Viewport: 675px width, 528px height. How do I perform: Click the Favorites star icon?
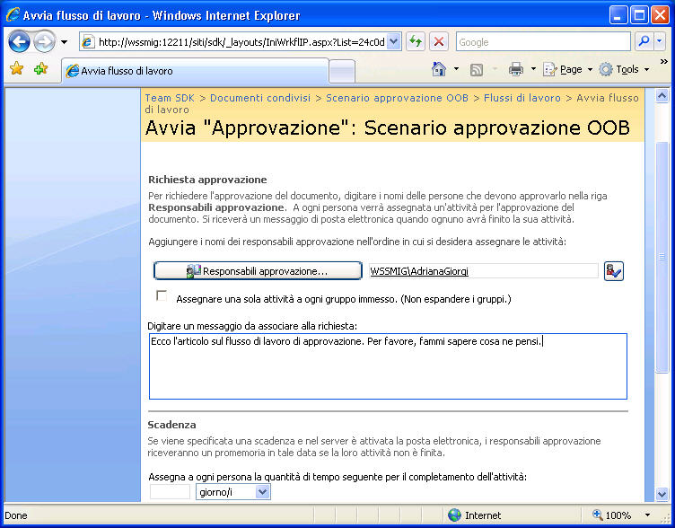click(16, 68)
